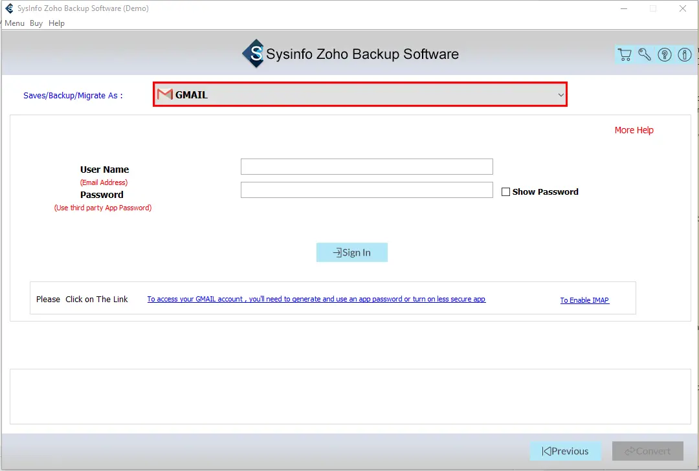
Task: Click the Sign In button
Action: [x=351, y=252]
